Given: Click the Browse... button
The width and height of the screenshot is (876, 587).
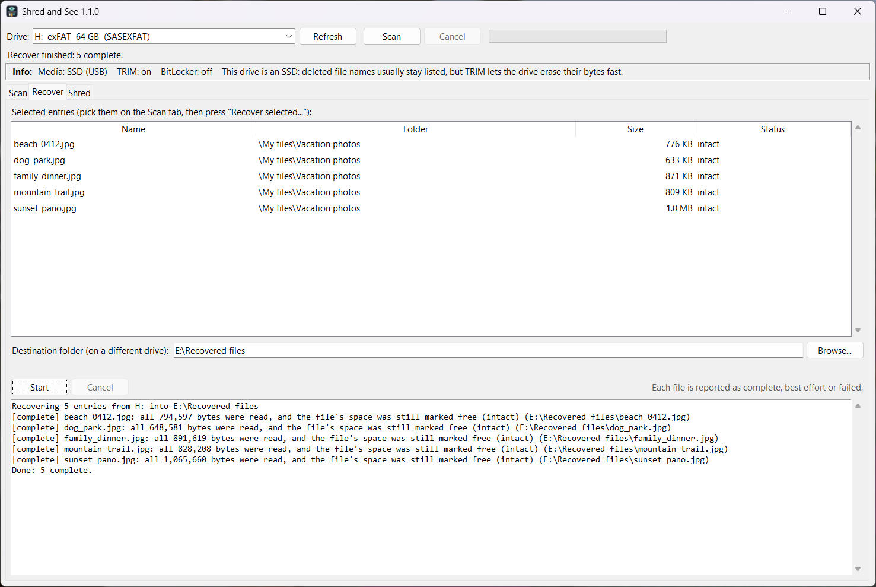Looking at the screenshot, I should point(834,351).
